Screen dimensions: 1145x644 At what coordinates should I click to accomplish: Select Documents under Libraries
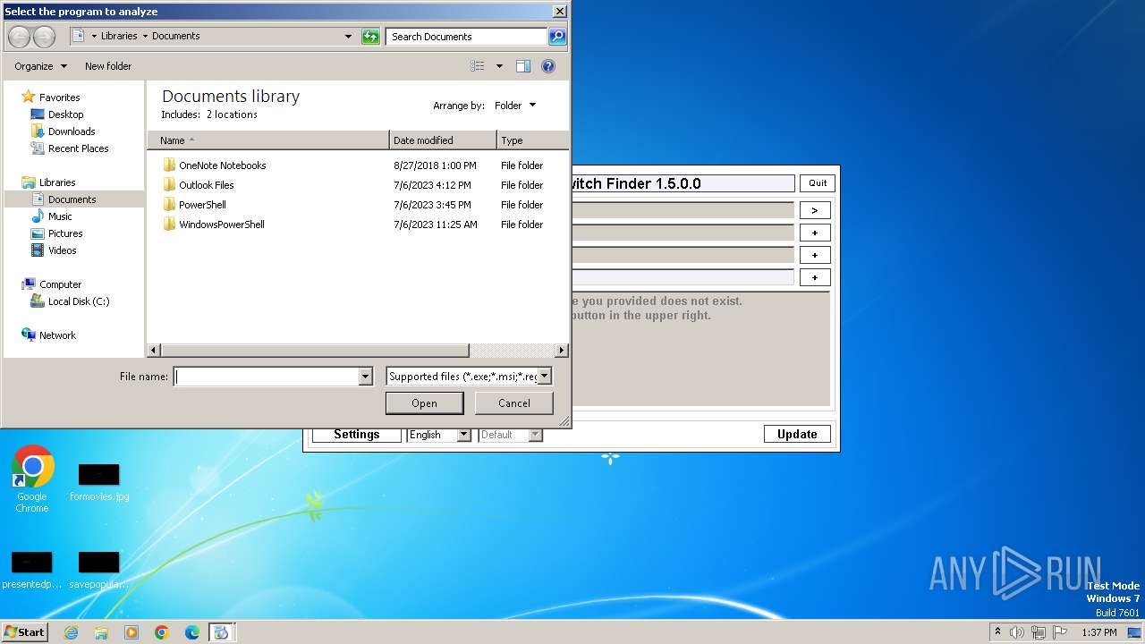72,199
